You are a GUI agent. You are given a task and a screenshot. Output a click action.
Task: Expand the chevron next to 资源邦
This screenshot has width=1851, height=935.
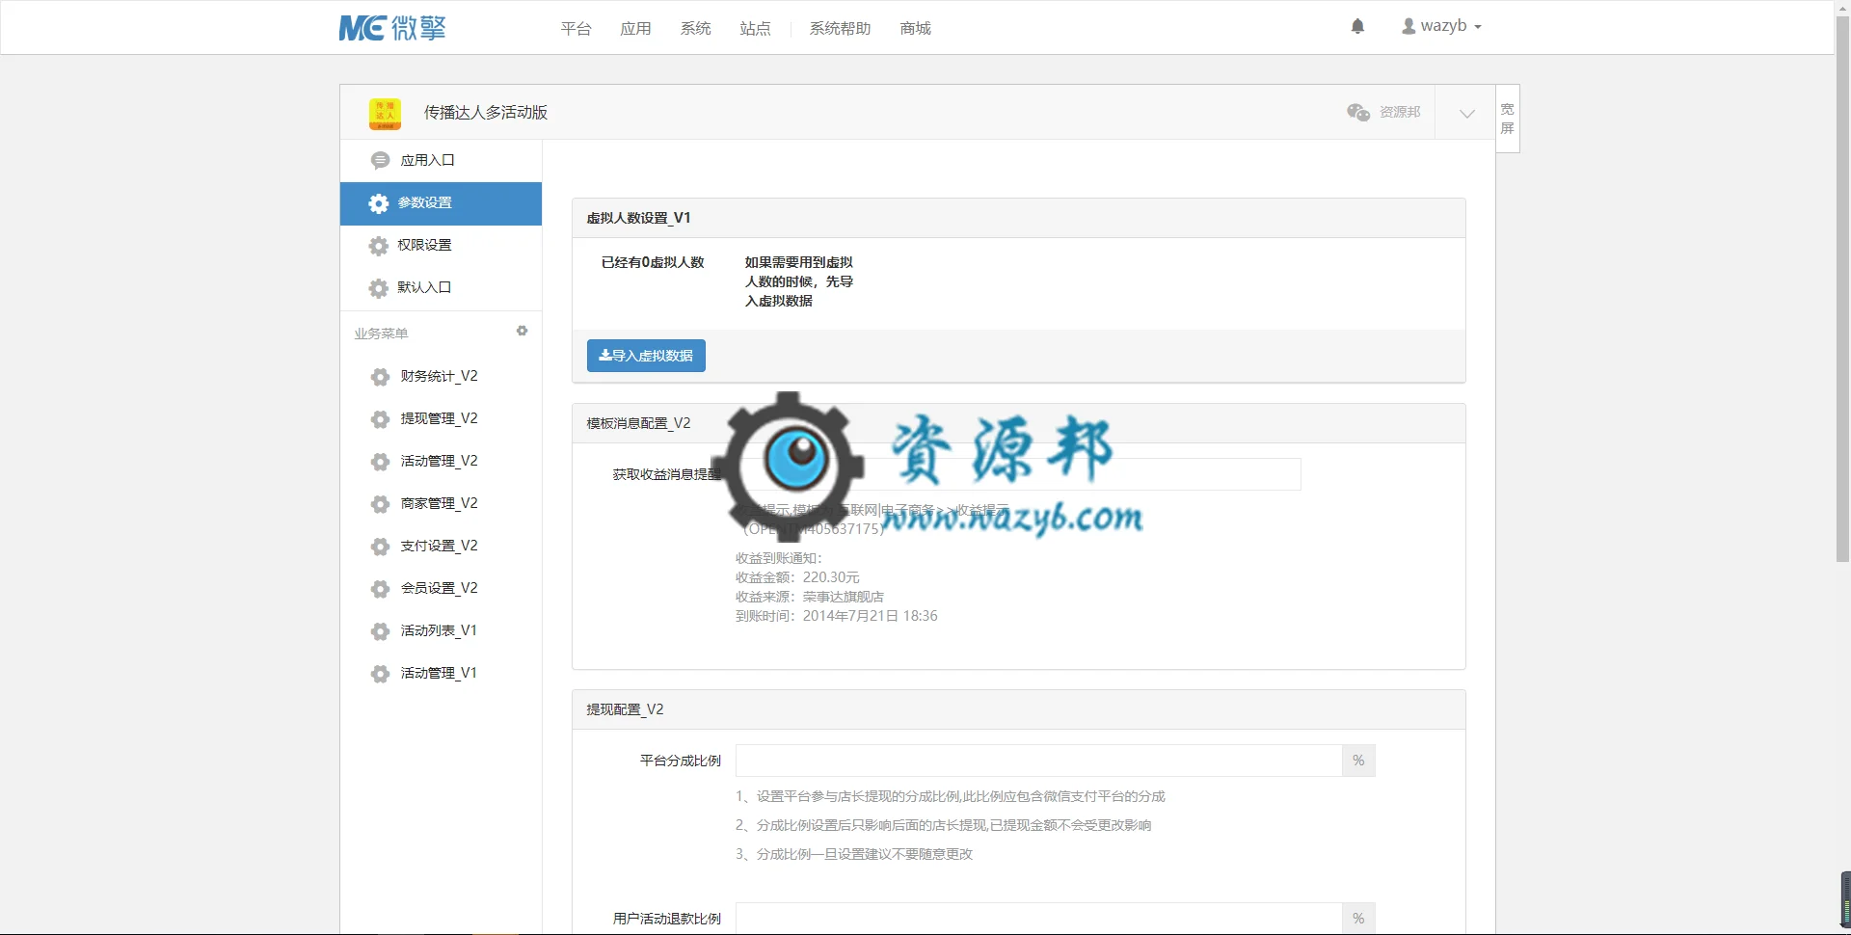(1466, 113)
